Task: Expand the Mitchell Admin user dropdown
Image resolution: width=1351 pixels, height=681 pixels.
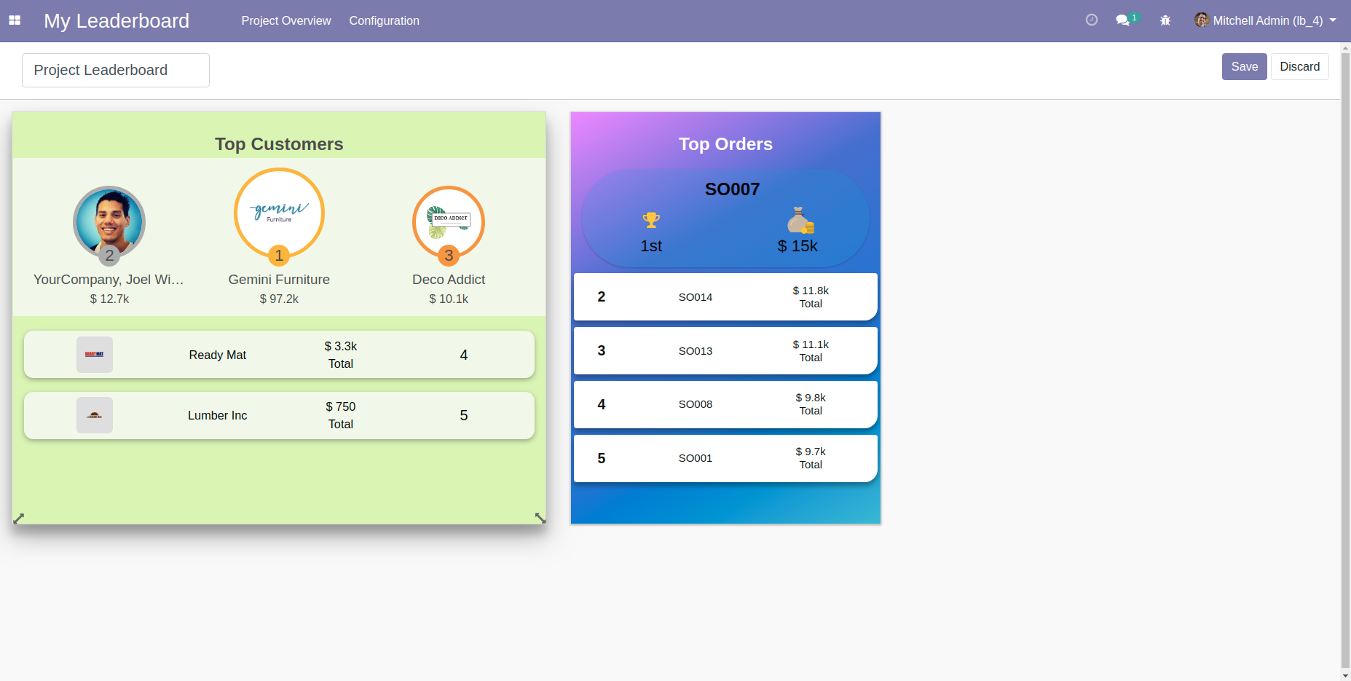Action: [x=1265, y=20]
